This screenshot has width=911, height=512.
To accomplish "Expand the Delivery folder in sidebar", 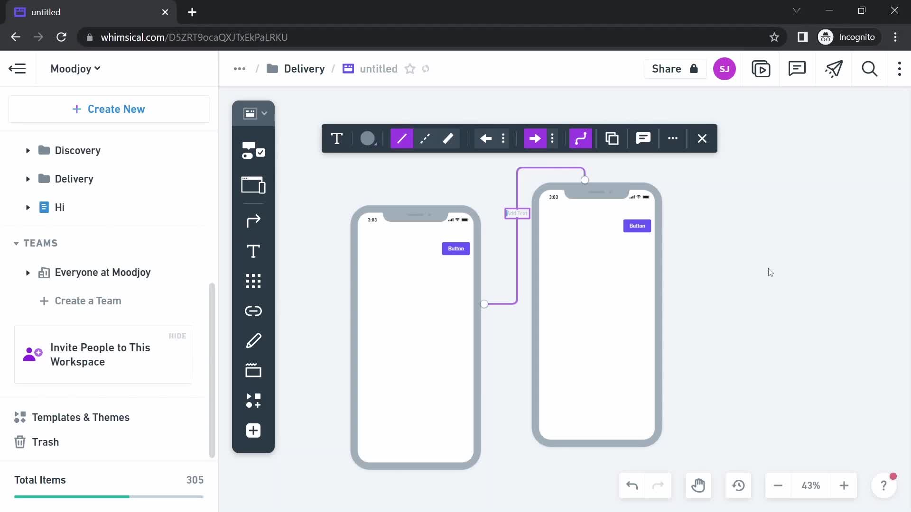I will pos(28,179).
